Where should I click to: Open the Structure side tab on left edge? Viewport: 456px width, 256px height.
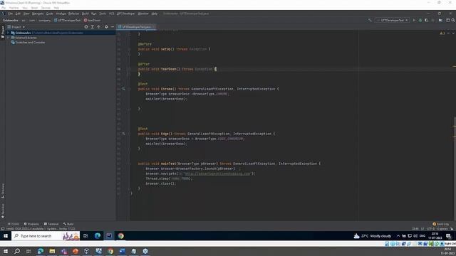pyautogui.click(x=3, y=191)
